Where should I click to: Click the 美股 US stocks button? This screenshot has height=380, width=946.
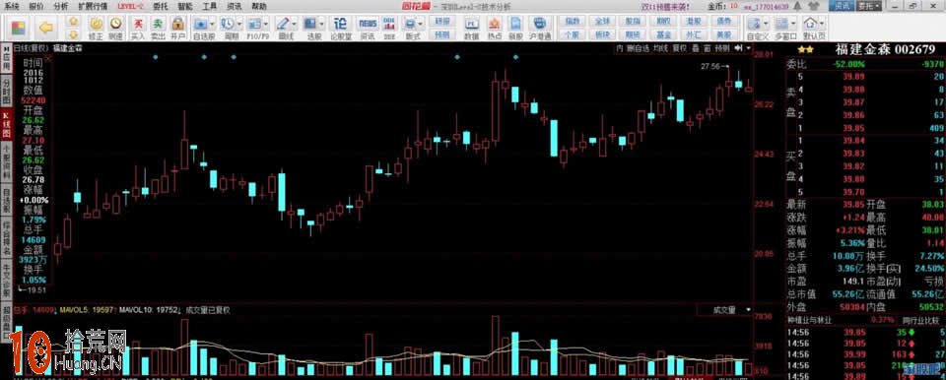(724, 34)
